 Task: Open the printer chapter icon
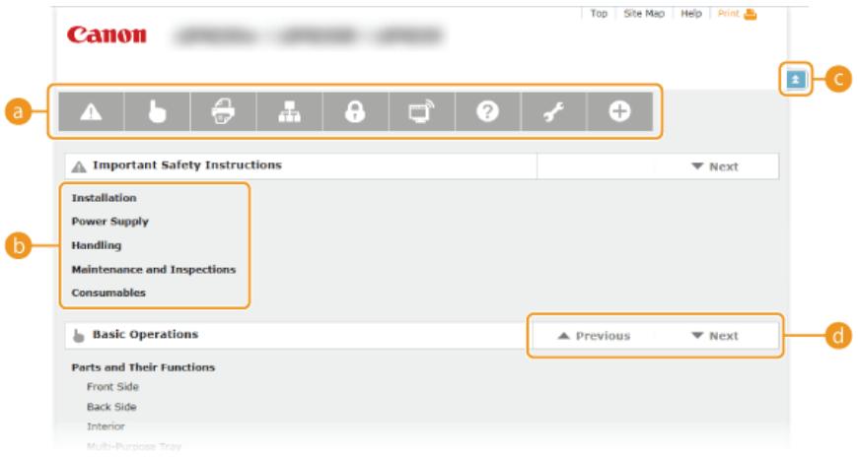pyautogui.click(x=223, y=112)
